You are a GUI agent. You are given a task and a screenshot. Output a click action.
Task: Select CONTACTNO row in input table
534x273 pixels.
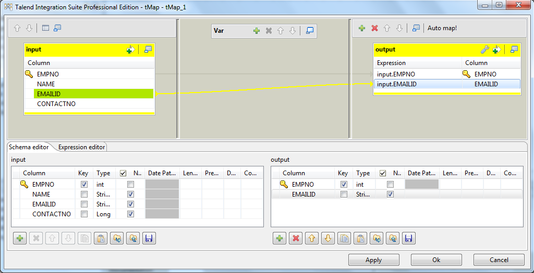click(x=90, y=103)
